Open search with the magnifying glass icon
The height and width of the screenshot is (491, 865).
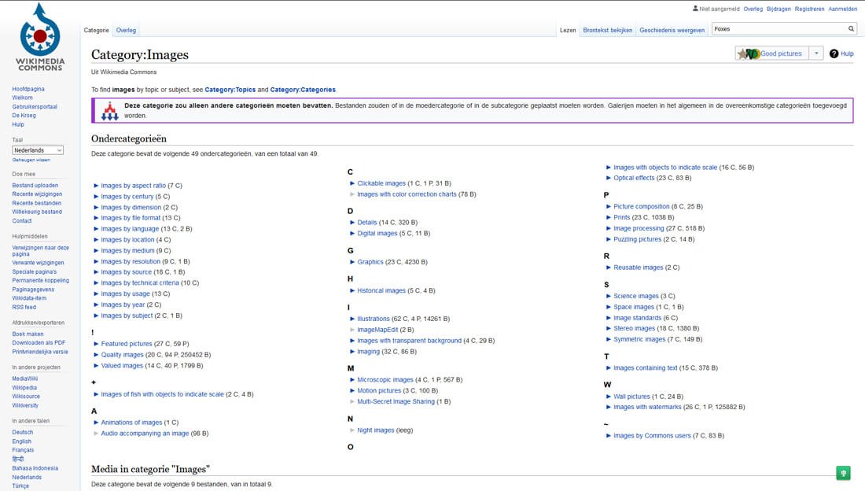(x=852, y=27)
